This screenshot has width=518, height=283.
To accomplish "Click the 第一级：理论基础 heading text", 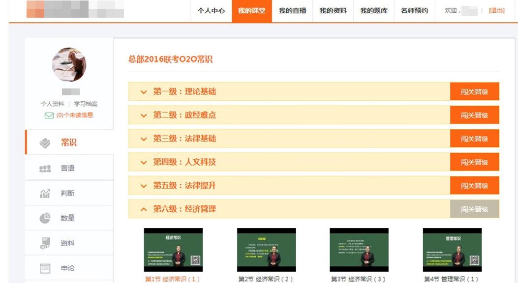I will tap(184, 92).
